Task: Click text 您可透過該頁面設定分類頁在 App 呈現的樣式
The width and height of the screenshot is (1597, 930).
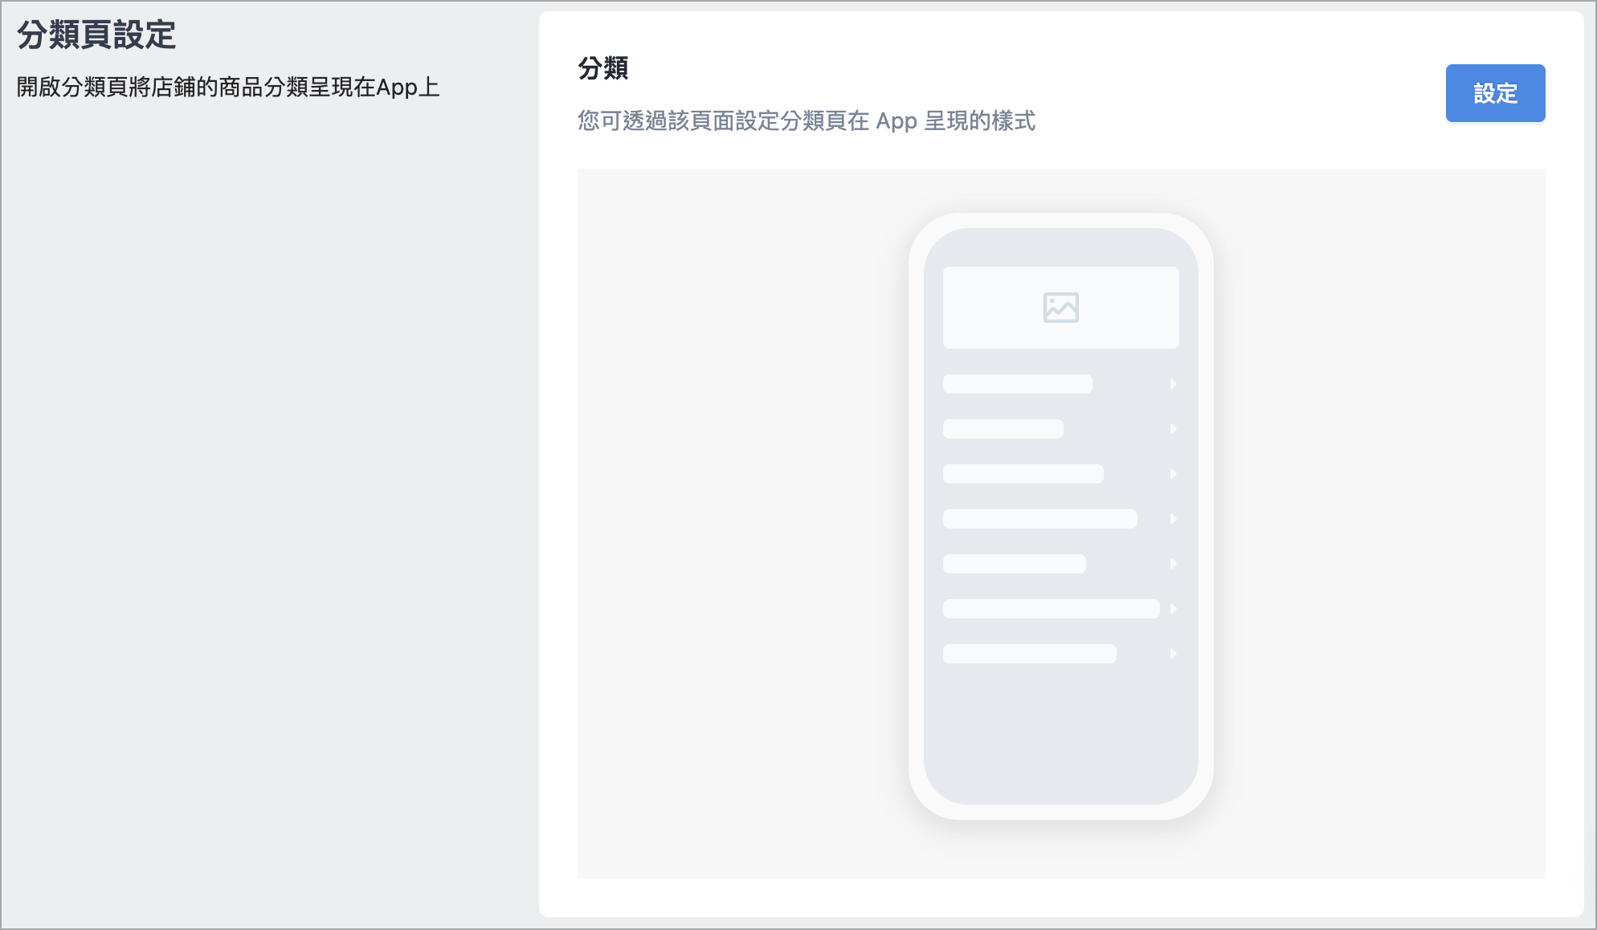Action: pos(807,121)
